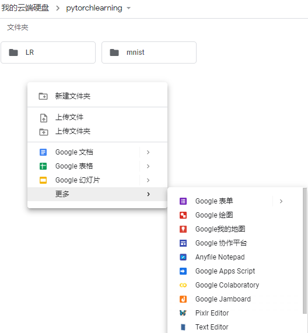308x333 pixels.
Task: Select Google 表格 menu entry
Action: click(x=97, y=166)
